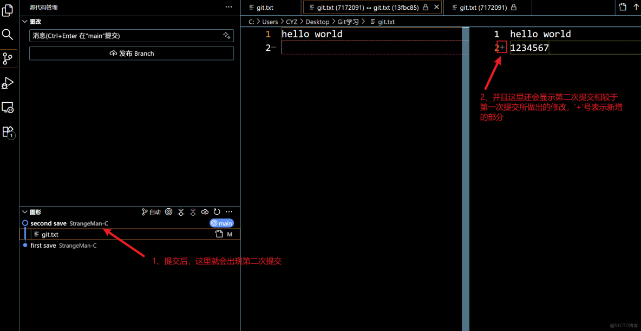Toggle the commit target filter icon

click(x=168, y=211)
